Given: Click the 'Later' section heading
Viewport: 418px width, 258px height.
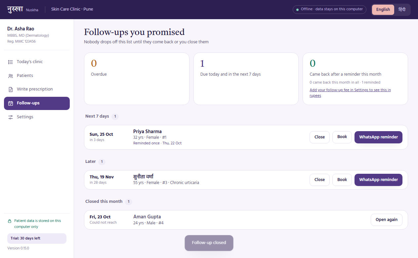Looking at the screenshot, I should point(91,162).
